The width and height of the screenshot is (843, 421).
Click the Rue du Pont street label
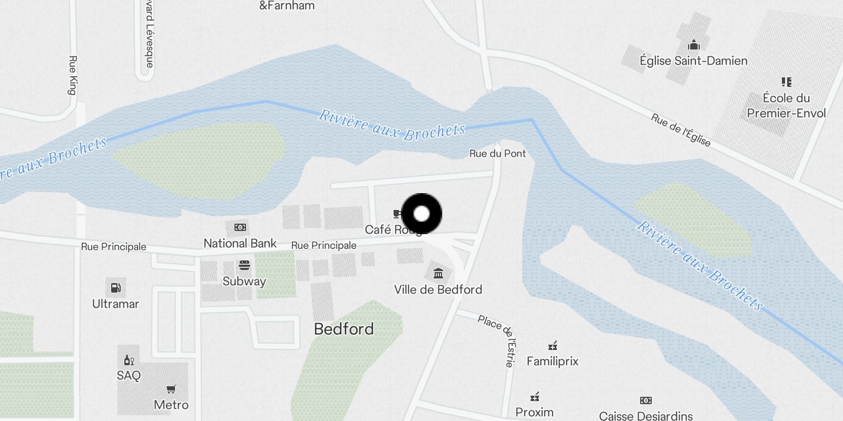click(x=497, y=154)
